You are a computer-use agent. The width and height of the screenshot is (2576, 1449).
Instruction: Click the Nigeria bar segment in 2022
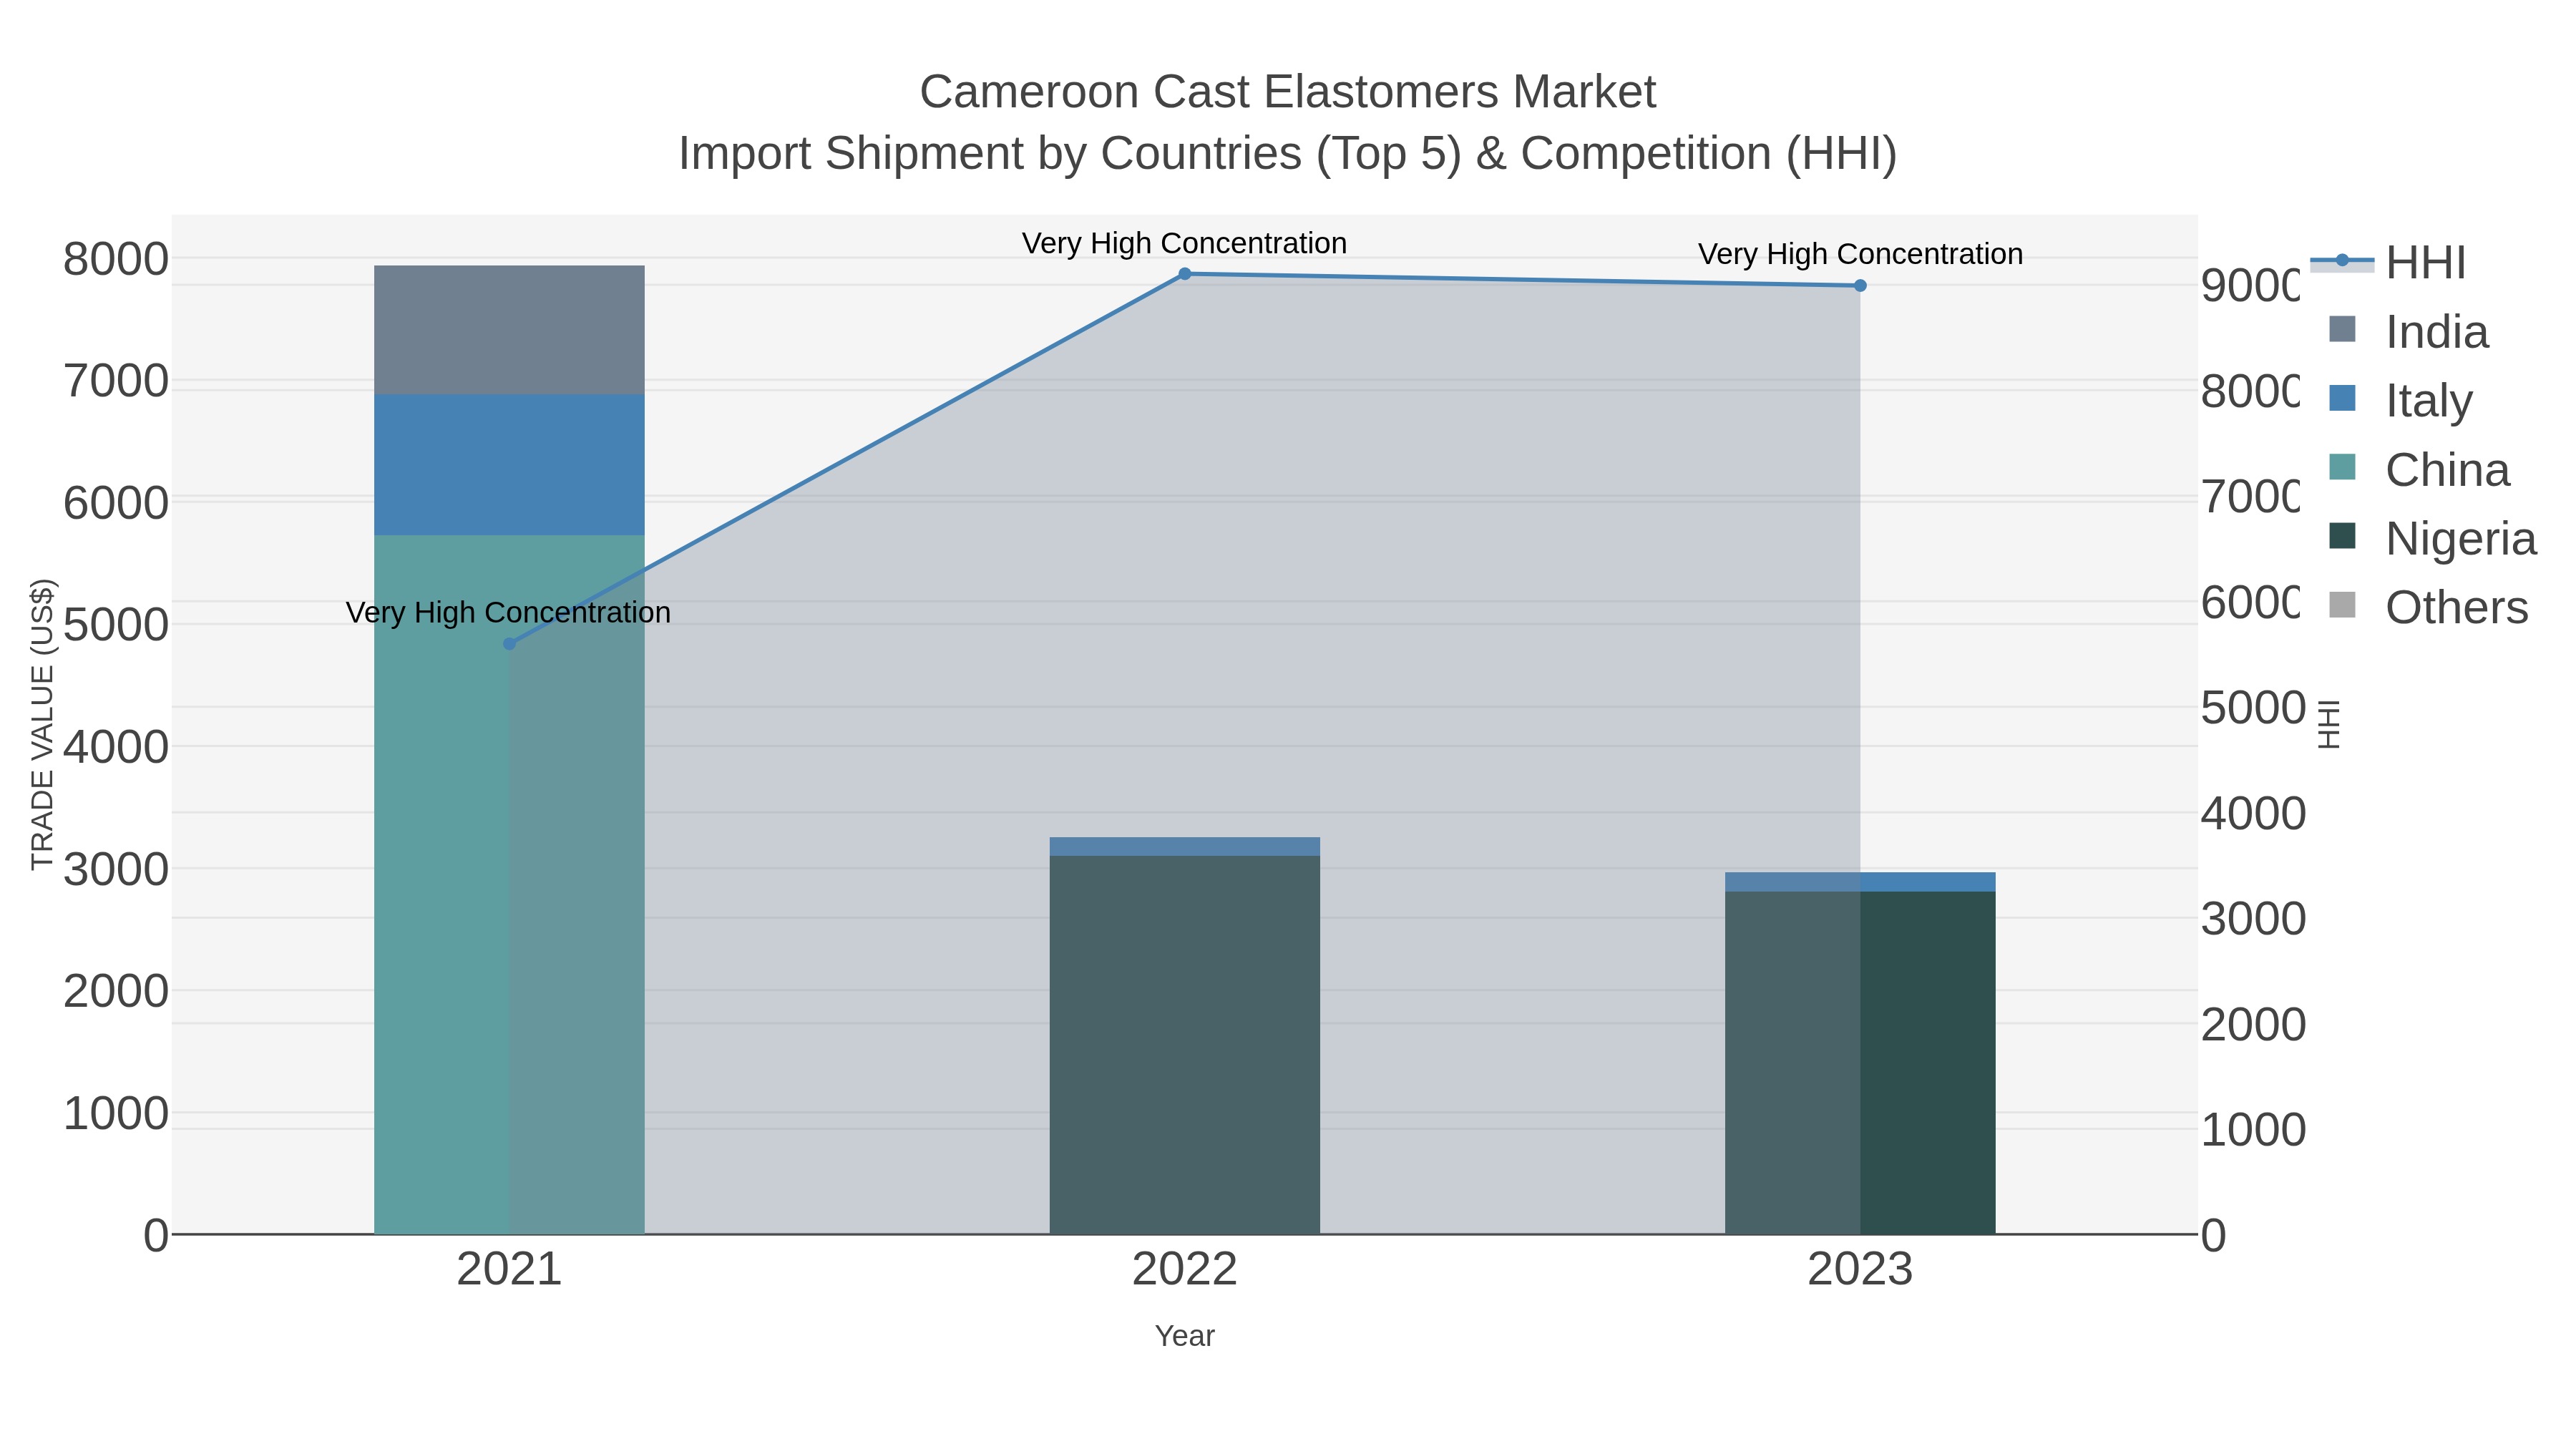click(1184, 1045)
